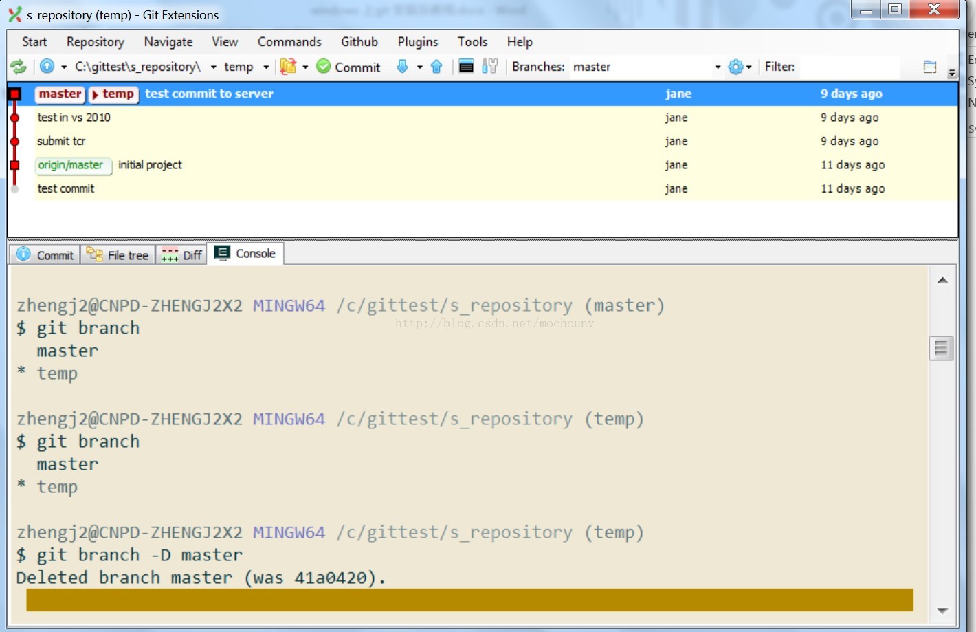The width and height of the screenshot is (976, 632).
Task: Click the stash changes icon
Action: [x=288, y=66]
